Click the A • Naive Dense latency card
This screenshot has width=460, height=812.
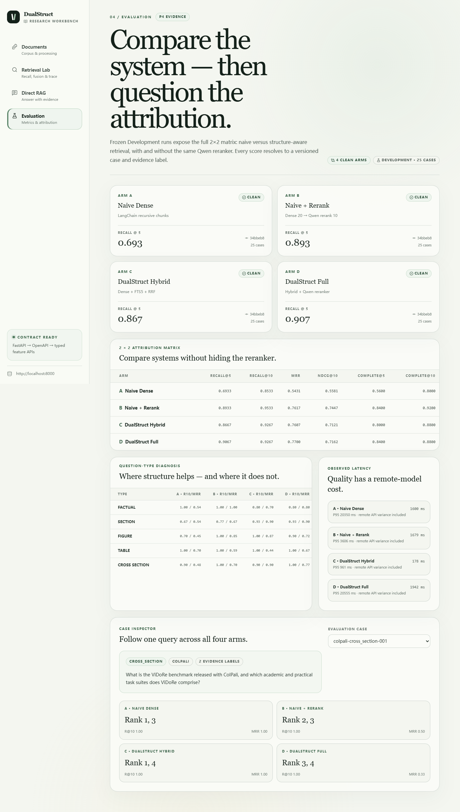click(379, 512)
